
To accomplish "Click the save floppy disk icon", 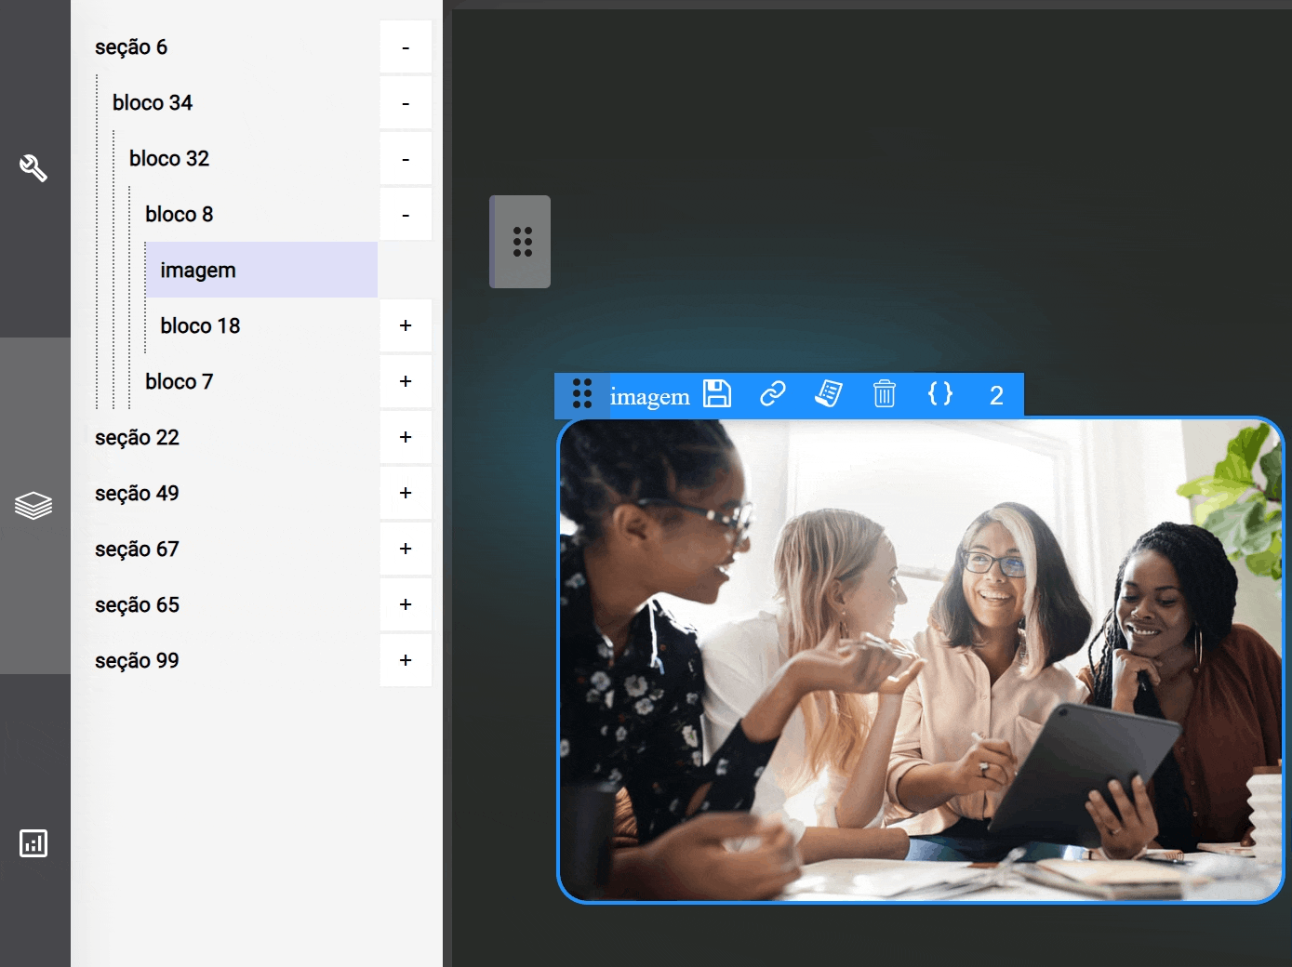I will click(717, 394).
